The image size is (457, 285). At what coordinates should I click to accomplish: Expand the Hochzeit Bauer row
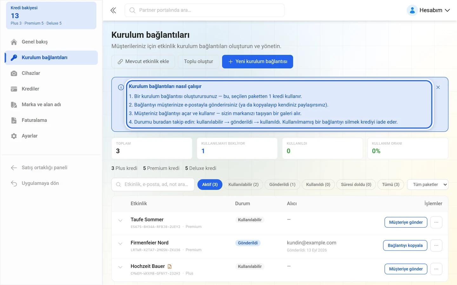[120, 267]
